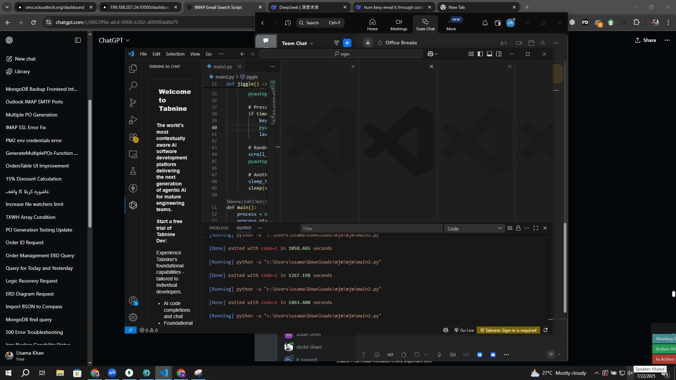Insert emoji in the Zoom chat composer
Screen dimensions: 676x380
point(377,355)
